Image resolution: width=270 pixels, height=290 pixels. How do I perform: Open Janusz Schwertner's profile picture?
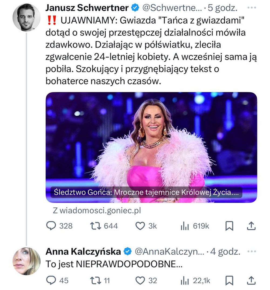point(26,17)
